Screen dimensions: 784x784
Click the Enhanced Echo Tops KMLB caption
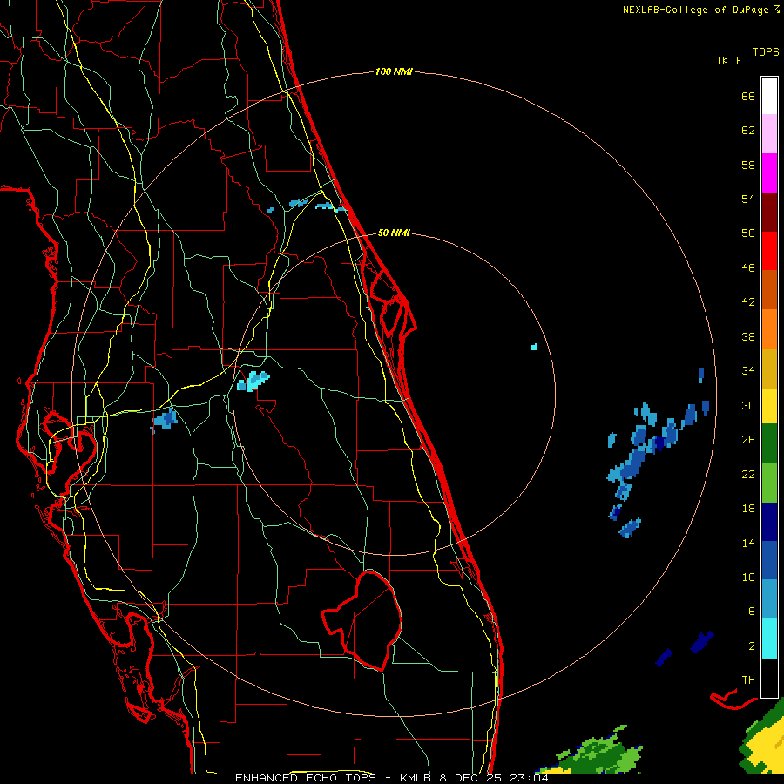[x=391, y=778]
